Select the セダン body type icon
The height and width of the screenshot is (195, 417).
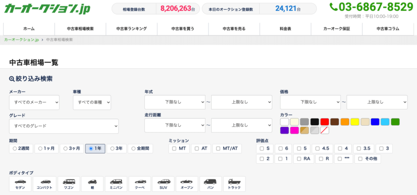(x=20, y=184)
